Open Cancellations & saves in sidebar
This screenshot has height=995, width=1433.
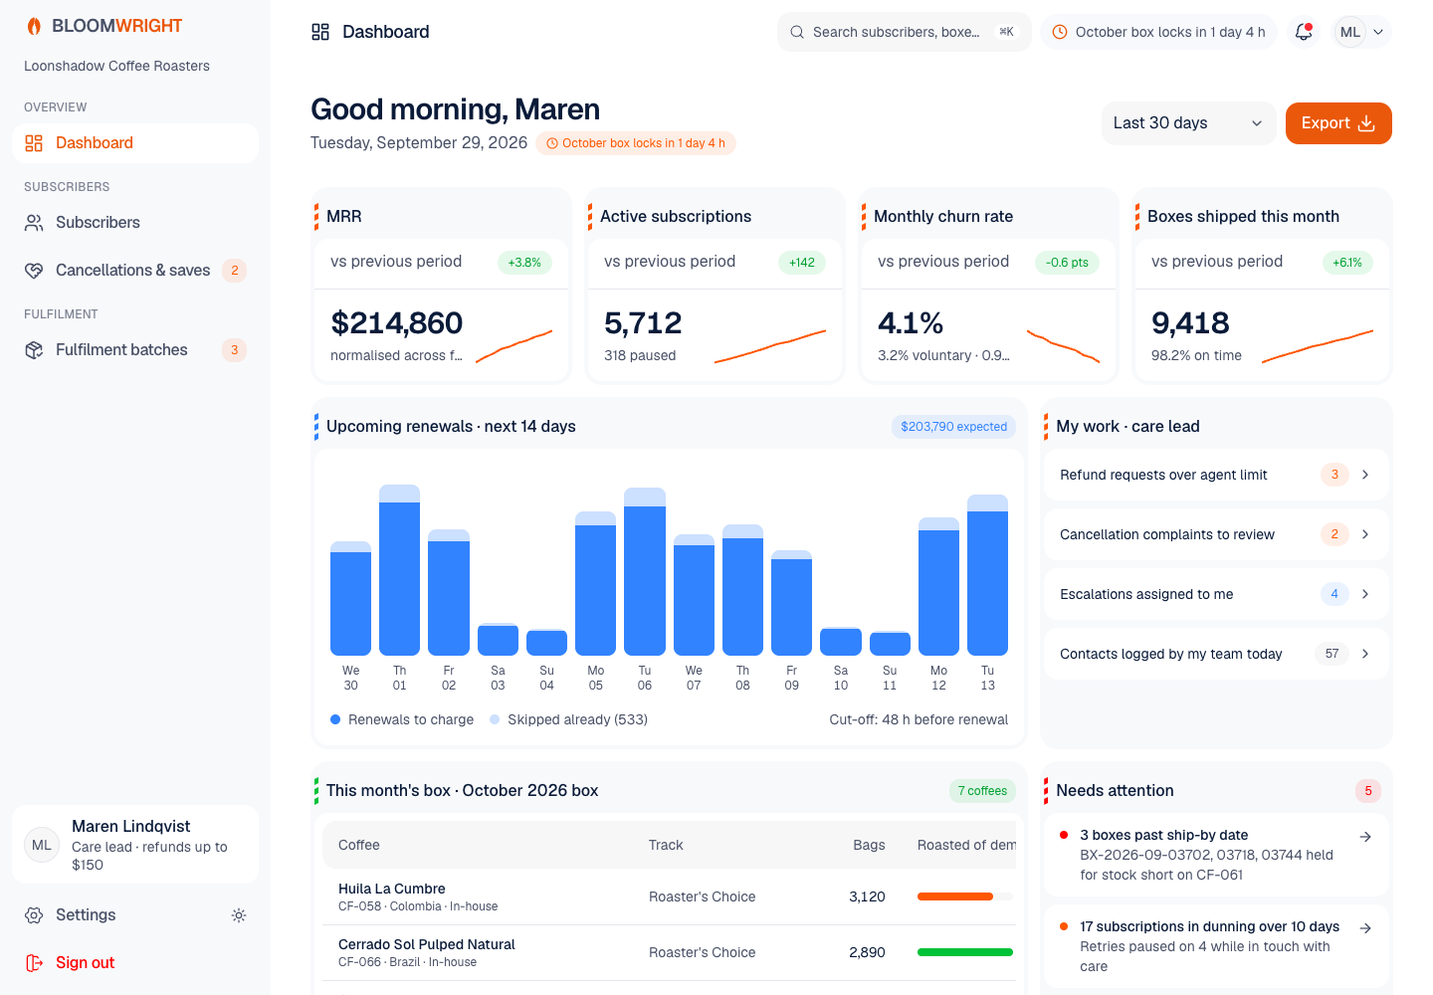pyautogui.click(x=135, y=271)
